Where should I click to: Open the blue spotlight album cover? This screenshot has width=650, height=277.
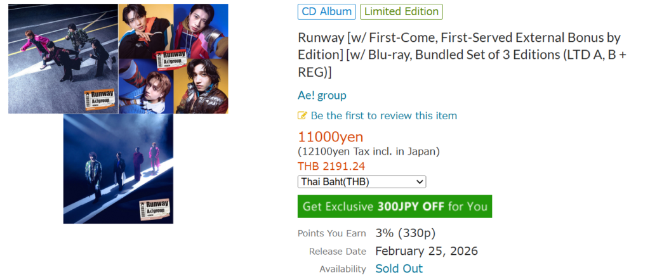point(118,169)
